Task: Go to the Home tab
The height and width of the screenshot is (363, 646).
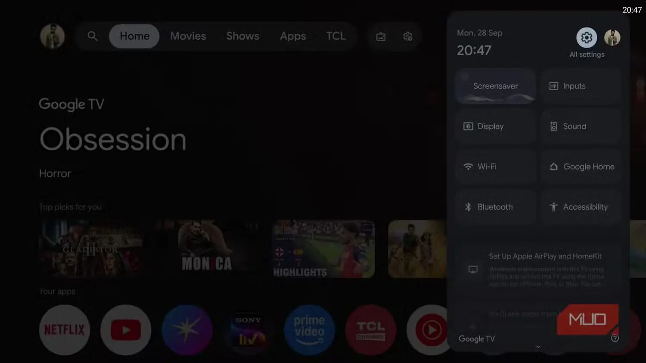Action: 134,36
